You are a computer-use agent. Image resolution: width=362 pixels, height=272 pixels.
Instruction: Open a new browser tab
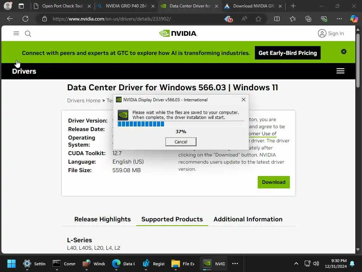point(293,6)
